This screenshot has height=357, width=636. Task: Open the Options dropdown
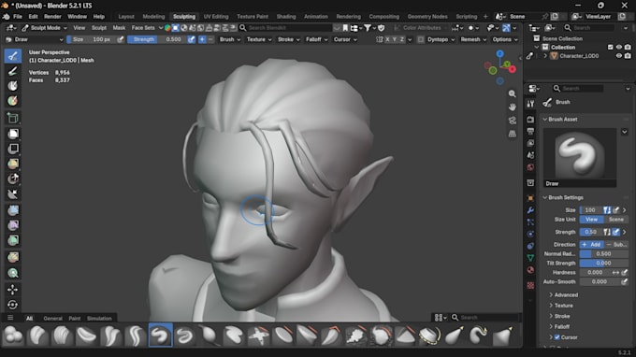point(505,39)
